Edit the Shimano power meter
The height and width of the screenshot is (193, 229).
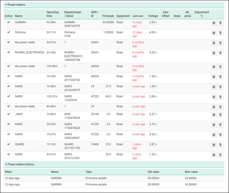point(214,33)
